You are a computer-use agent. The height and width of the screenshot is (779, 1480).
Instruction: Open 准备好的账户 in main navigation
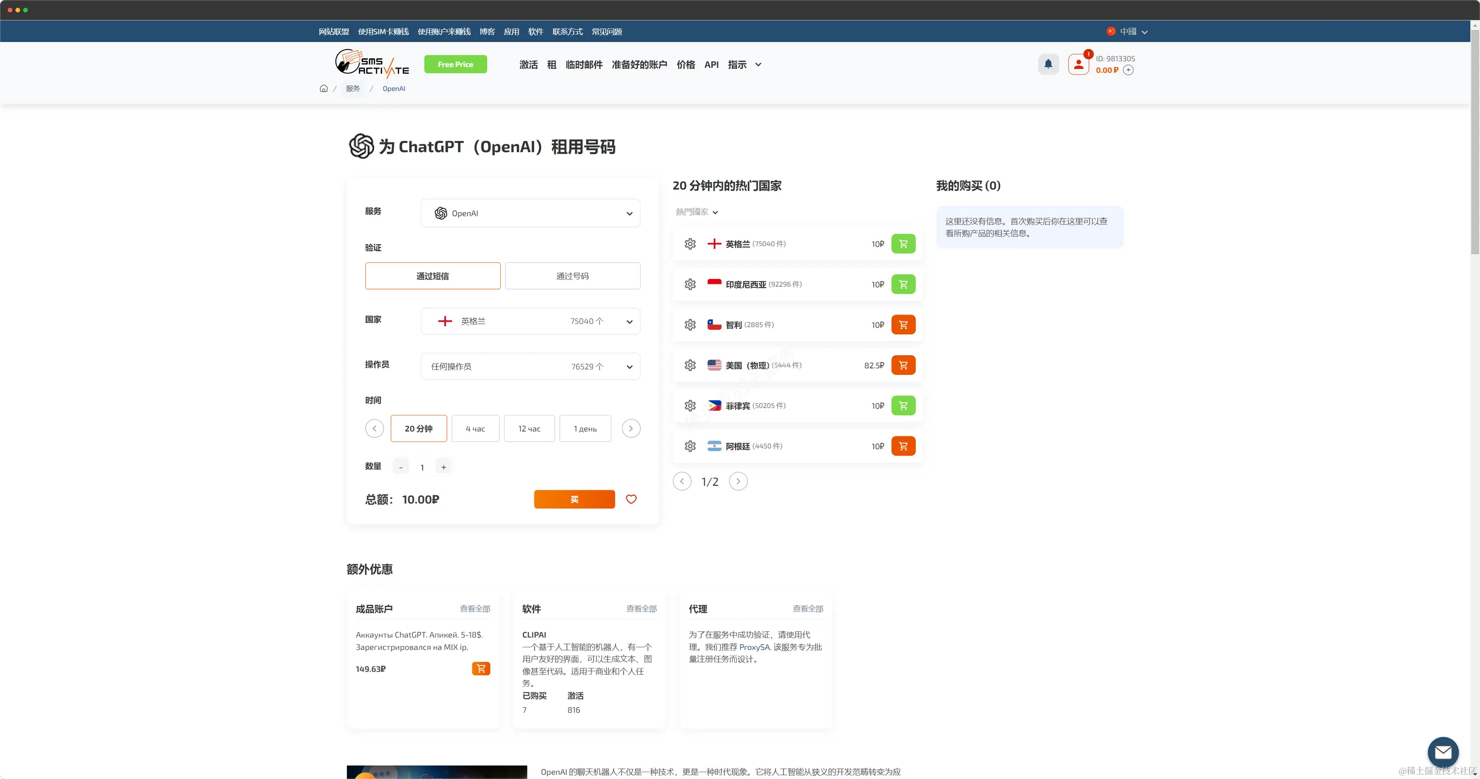point(640,64)
